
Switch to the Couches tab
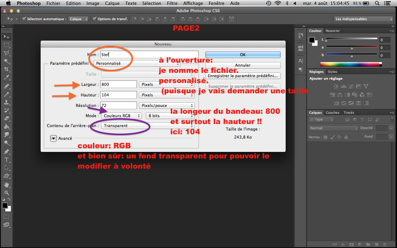[332, 113]
